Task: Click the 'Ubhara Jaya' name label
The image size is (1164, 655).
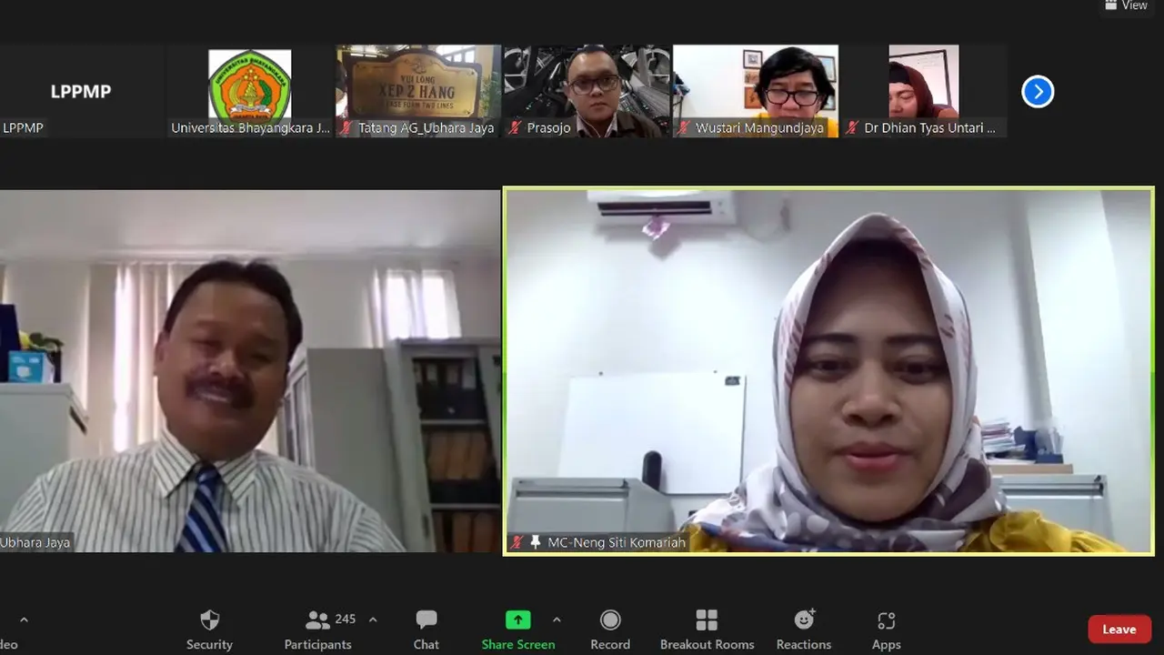Action: (35, 542)
